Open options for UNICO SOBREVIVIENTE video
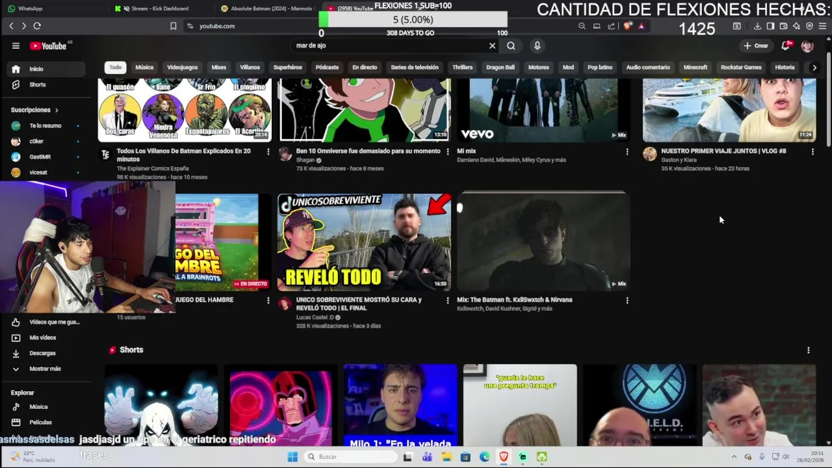This screenshot has width=832, height=468. [x=447, y=300]
